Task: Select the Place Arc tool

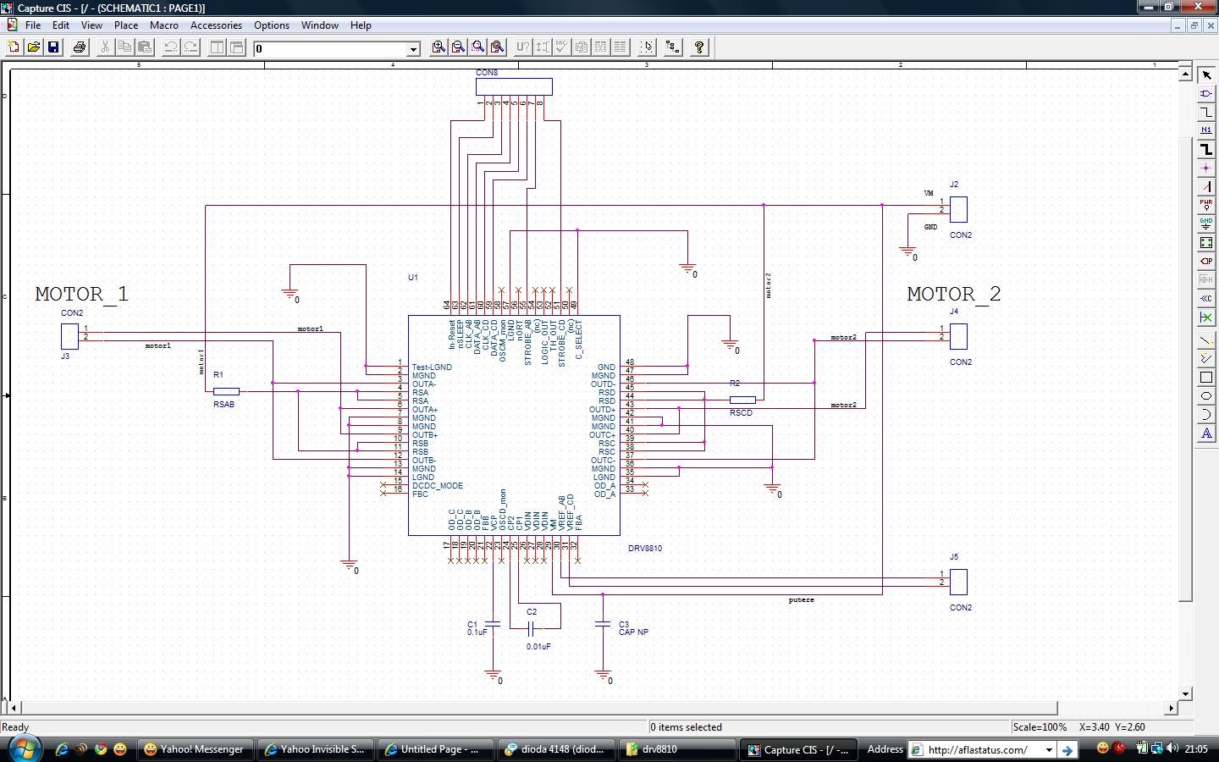Action: pos(1206,415)
